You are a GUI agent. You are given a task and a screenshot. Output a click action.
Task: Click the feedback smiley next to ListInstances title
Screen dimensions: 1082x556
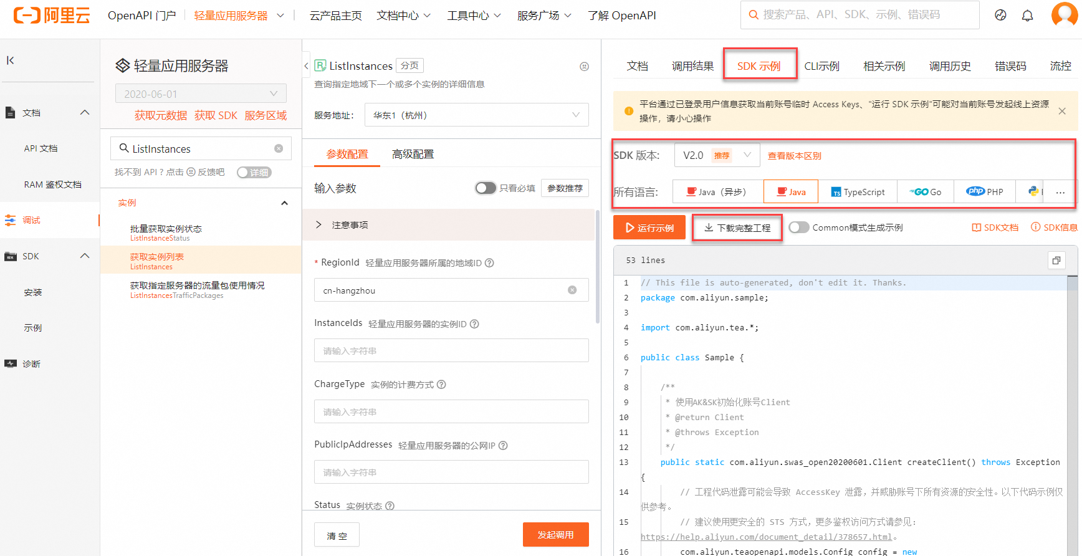tap(584, 66)
